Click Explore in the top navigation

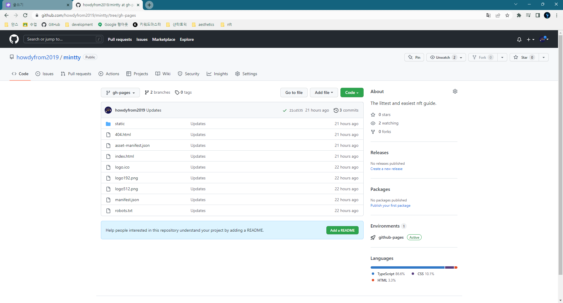click(187, 39)
